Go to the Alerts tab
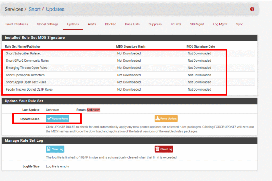The height and width of the screenshot is (181, 272). [x=92, y=24]
